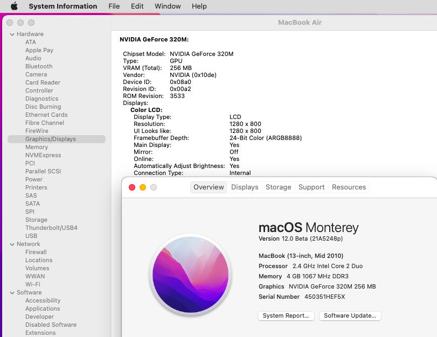
Task: Select Thunderbolt/USB4 in the sidebar
Action: tap(51, 228)
